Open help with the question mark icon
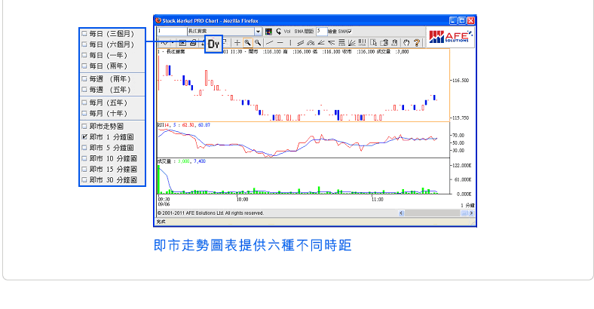The width and height of the screenshot is (594, 309). pos(417,43)
